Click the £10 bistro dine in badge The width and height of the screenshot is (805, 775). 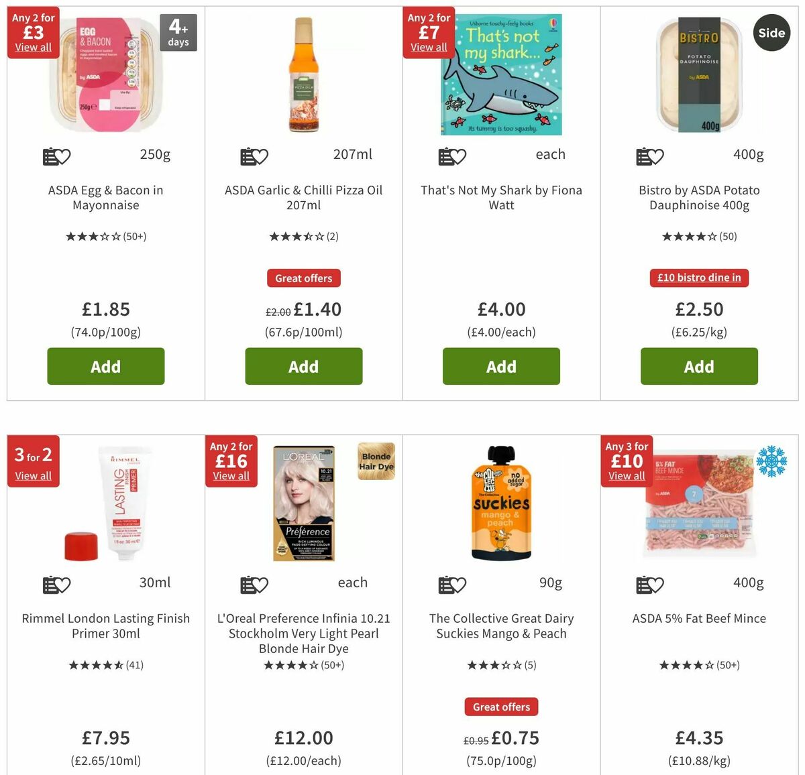click(x=699, y=278)
